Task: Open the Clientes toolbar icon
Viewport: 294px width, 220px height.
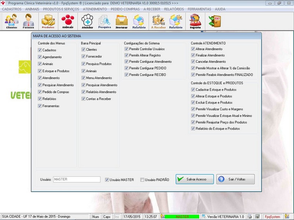Action: [x=12, y=21]
